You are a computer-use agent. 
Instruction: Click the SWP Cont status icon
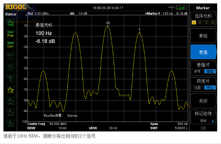[11, 45]
